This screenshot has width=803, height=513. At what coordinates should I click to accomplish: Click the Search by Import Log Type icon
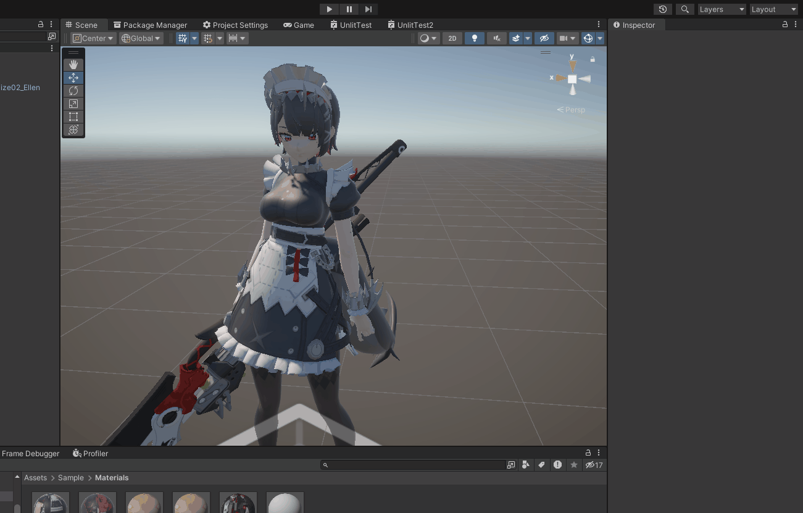pos(558,465)
